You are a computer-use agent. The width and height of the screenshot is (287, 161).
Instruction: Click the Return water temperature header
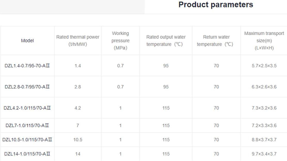click(216, 41)
